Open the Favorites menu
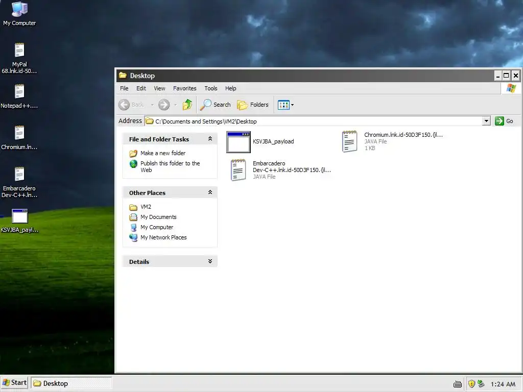The image size is (523, 392). point(184,88)
